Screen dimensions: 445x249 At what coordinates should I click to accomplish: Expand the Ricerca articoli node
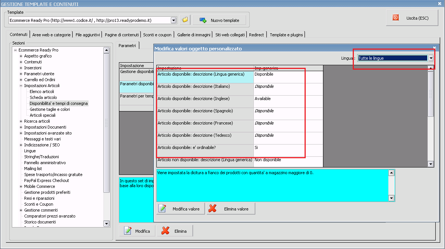pos(21,121)
